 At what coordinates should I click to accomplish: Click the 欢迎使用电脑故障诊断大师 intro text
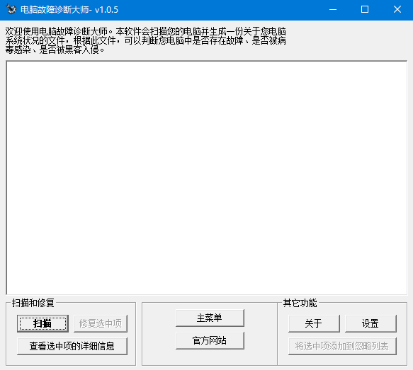[x=146, y=40]
